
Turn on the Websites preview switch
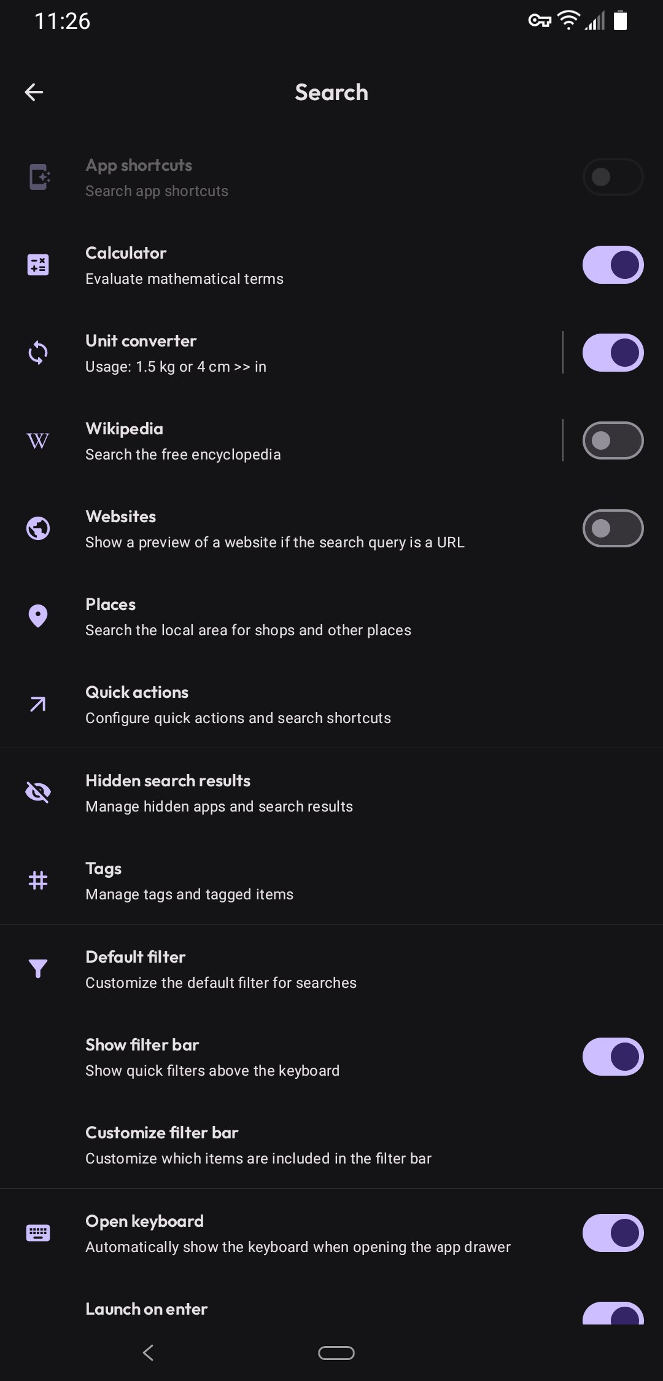(x=613, y=528)
